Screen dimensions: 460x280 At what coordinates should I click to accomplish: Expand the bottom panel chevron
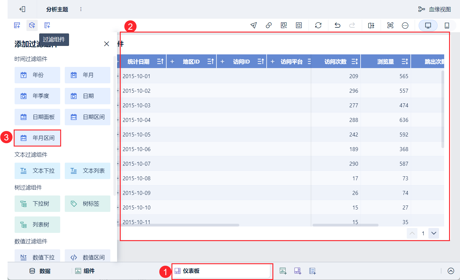[x=451, y=271]
